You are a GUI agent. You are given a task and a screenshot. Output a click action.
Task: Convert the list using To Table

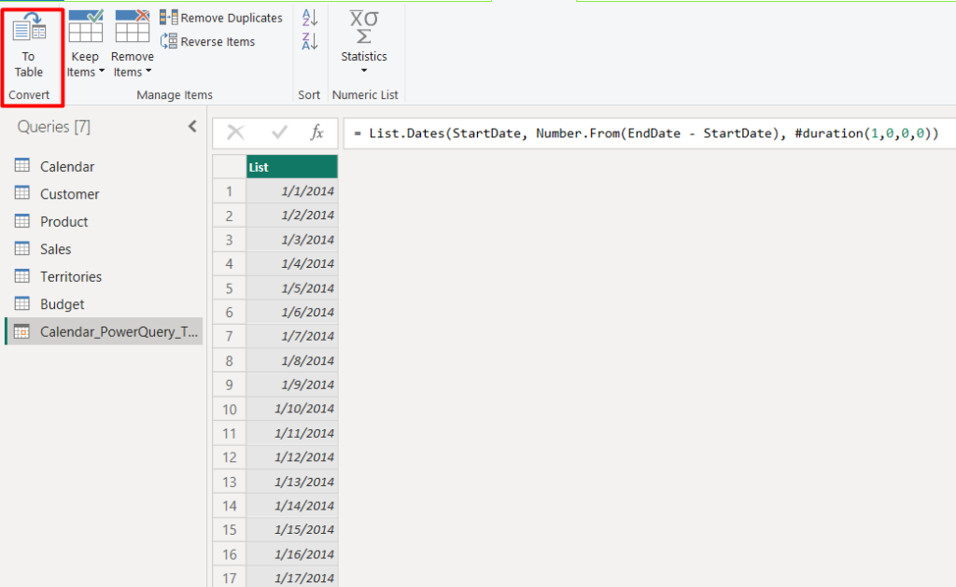29,47
